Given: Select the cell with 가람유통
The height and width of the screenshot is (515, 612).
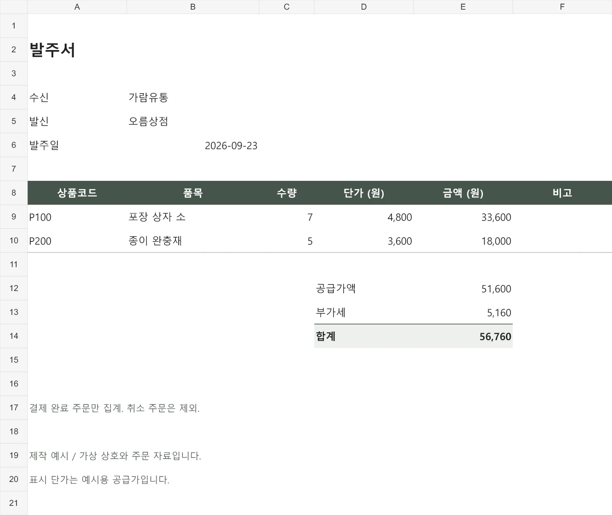Looking at the screenshot, I should (x=193, y=97).
